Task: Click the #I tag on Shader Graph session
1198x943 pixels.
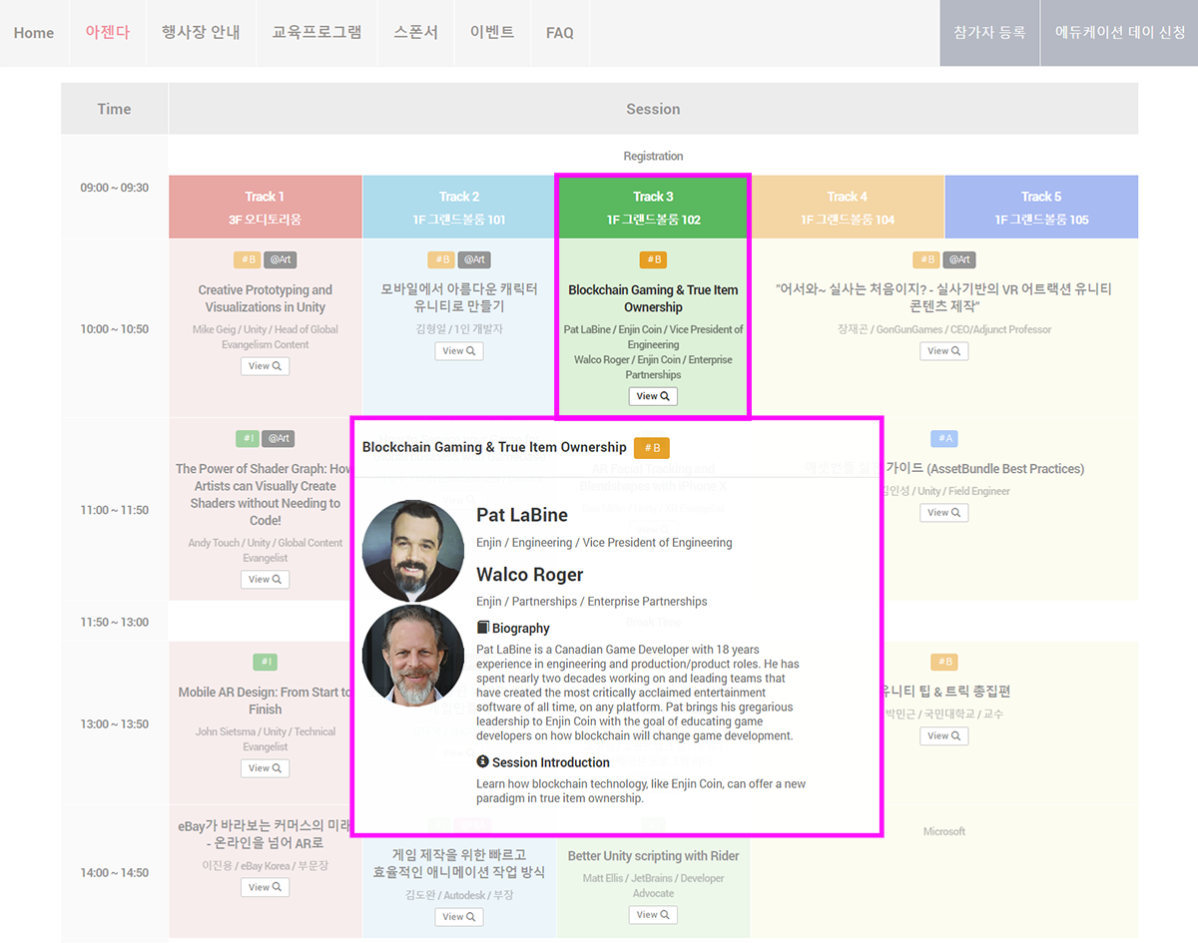Action: point(249,438)
